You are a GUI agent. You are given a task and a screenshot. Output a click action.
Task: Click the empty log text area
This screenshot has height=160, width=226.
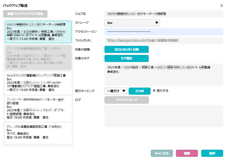(x=164, y=116)
